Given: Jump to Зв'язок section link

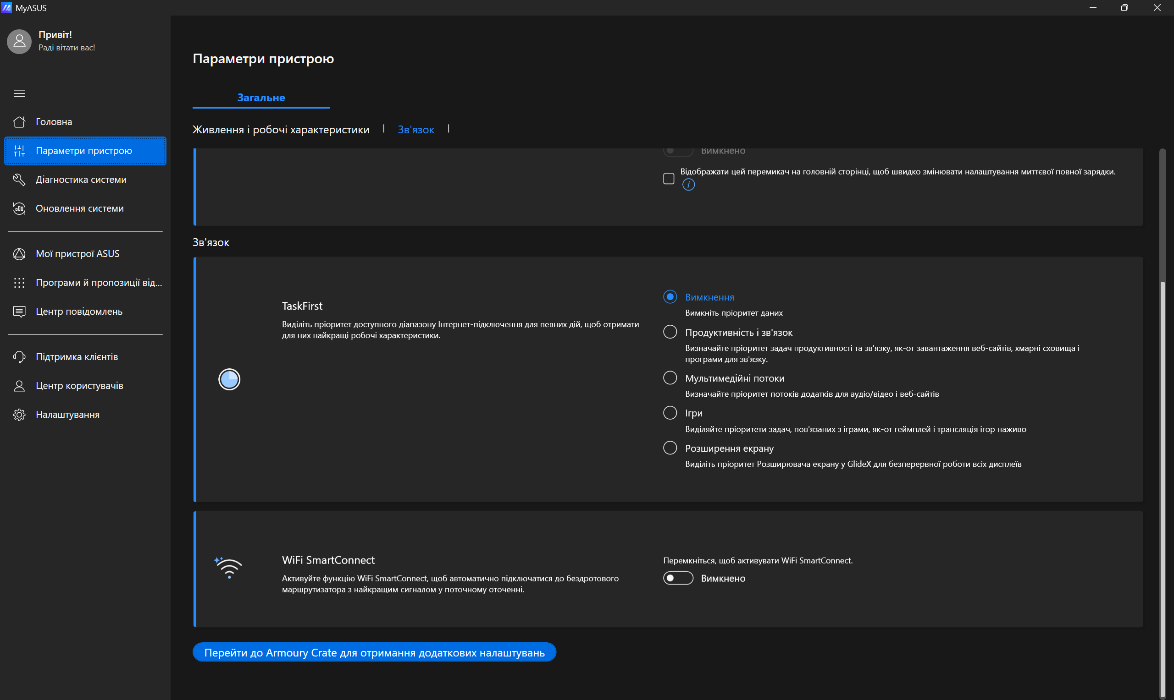Looking at the screenshot, I should click(415, 130).
